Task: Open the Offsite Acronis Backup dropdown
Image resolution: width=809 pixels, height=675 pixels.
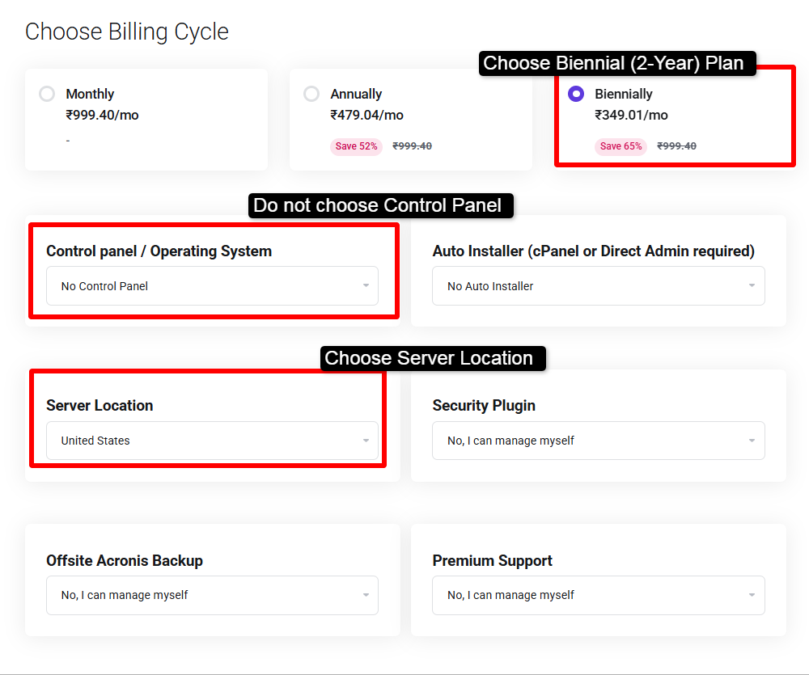Action: [x=212, y=595]
